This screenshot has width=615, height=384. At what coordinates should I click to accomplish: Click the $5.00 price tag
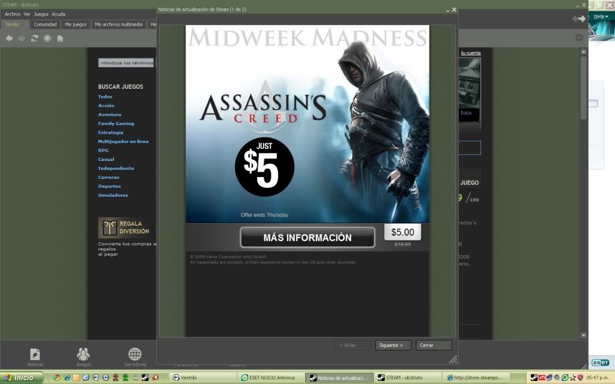pyautogui.click(x=402, y=232)
